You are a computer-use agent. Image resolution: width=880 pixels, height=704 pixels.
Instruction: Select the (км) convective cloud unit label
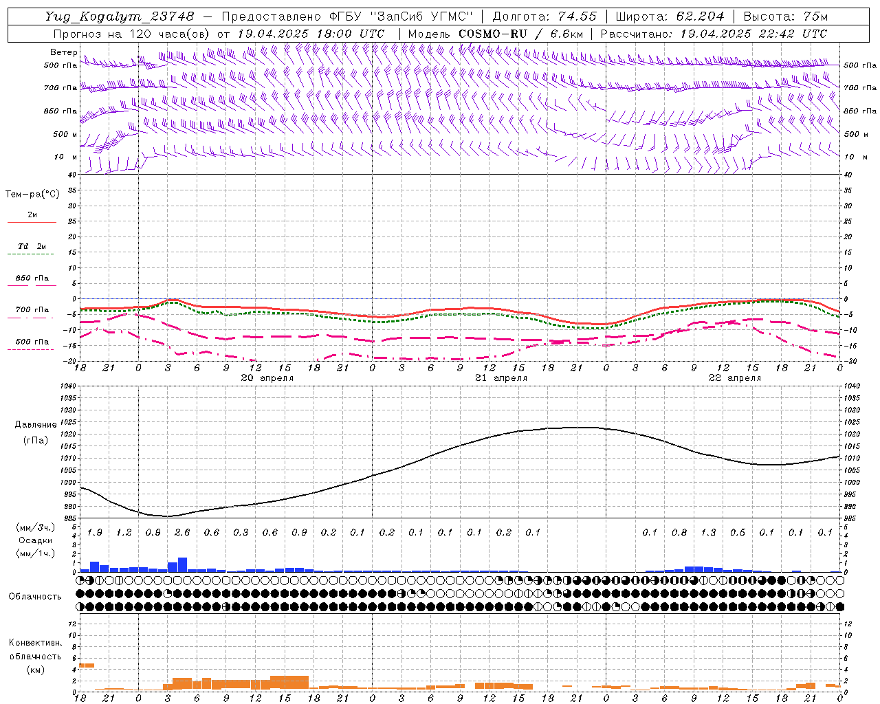[x=36, y=670]
